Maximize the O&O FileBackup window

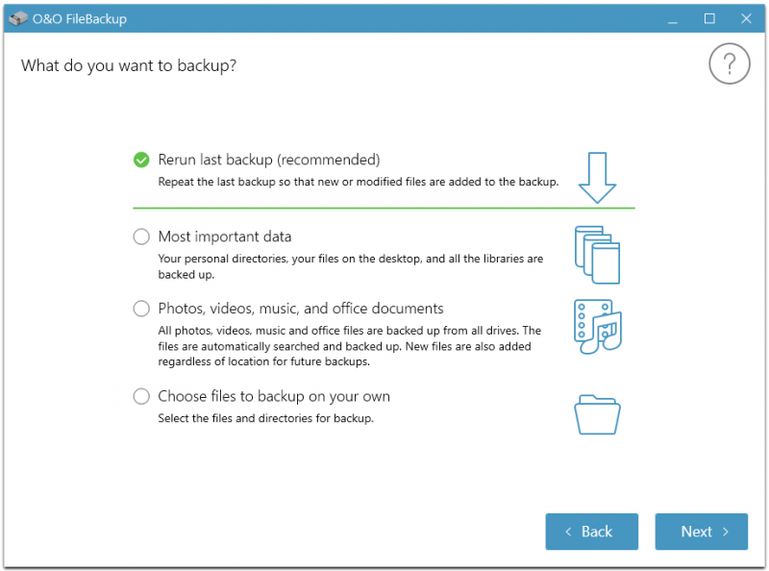(709, 18)
